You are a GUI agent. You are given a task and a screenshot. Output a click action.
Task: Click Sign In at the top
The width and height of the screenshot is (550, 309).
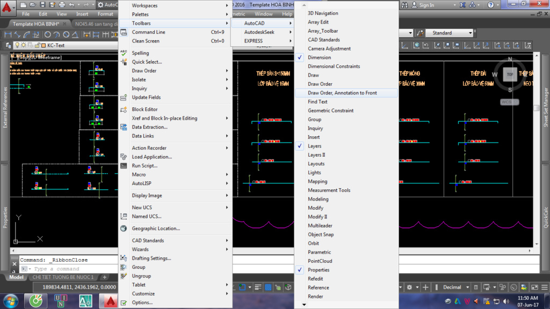[426, 5]
